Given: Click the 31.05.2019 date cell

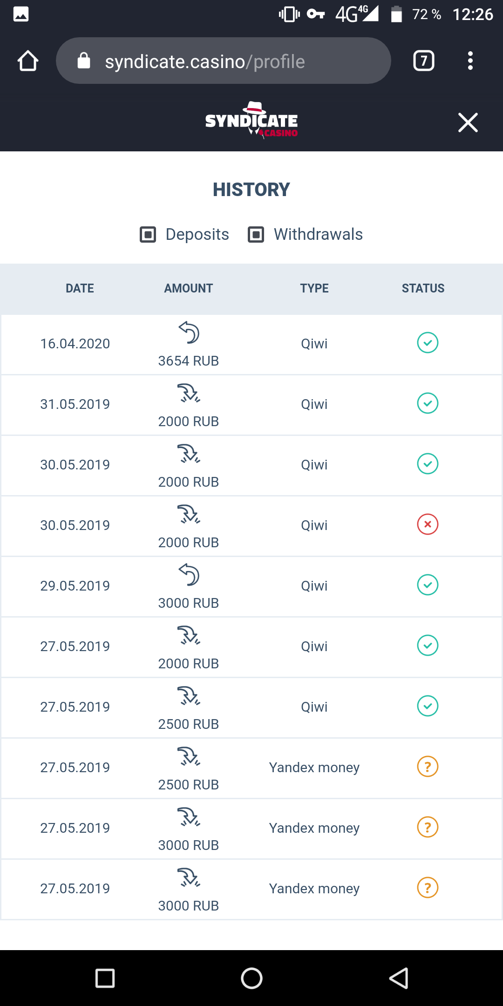Looking at the screenshot, I should click(x=75, y=404).
